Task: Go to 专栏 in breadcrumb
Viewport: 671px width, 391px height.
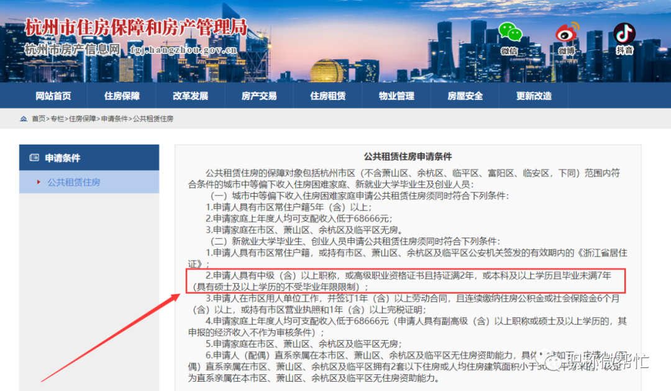Action: coord(57,119)
